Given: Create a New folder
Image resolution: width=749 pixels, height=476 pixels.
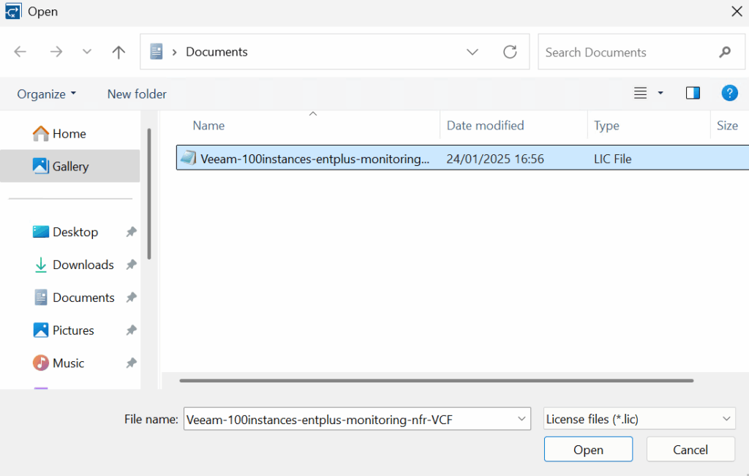Looking at the screenshot, I should (137, 94).
